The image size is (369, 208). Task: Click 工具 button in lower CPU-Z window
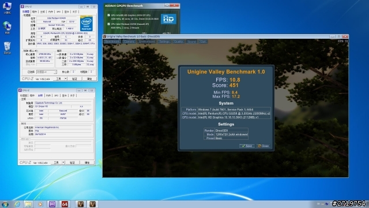(x=56, y=162)
